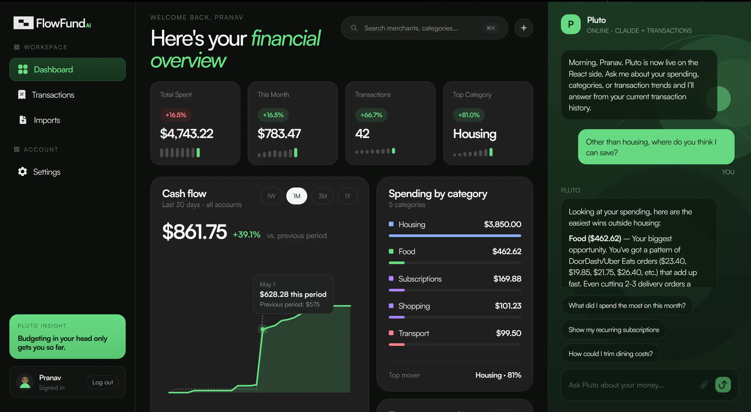Image resolution: width=751 pixels, height=412 pixels.
Task: Choose 'How could I trim dining costs?' suggestion
Action: coord(610,353)
